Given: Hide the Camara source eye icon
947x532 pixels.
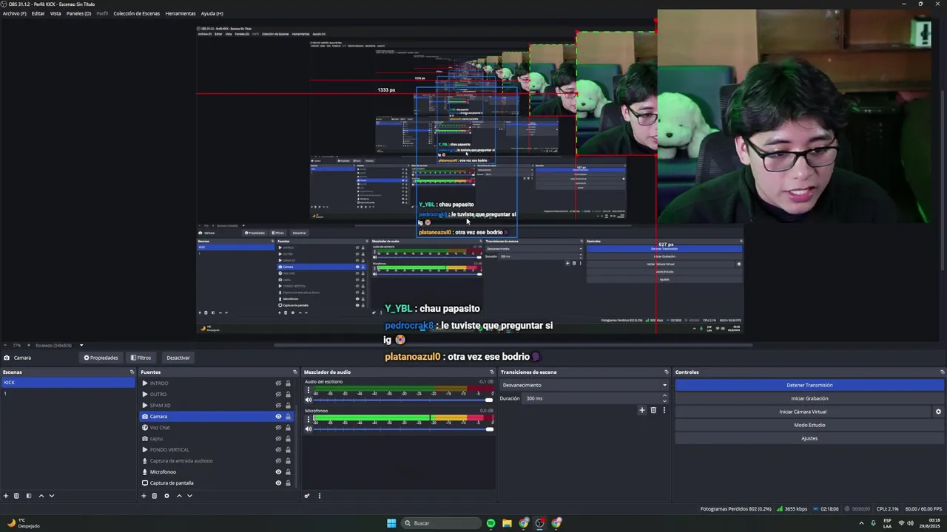Looking at the screenshot, I should pos(278,417).
